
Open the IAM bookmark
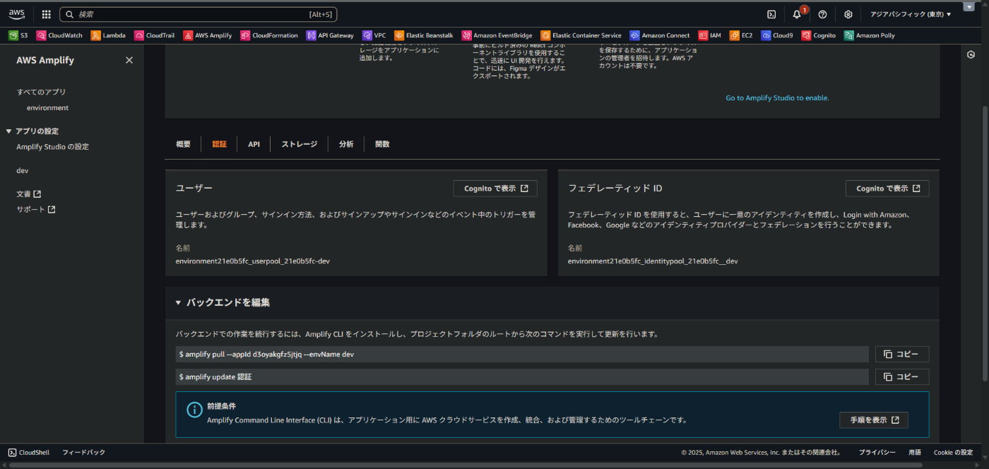710,35
